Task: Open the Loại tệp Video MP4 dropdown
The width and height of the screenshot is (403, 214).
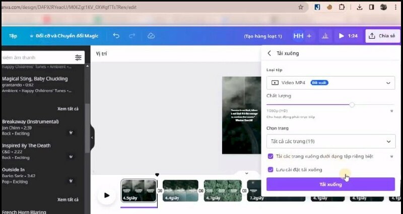Action: click(330, 83)
